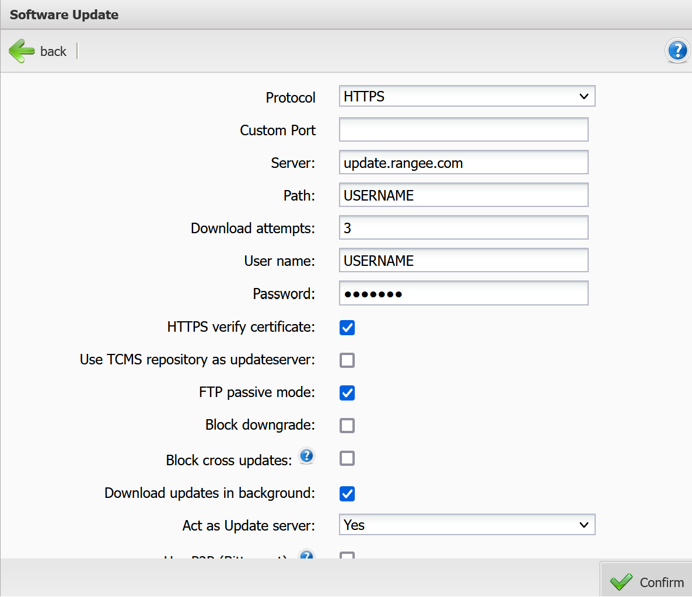
Task: Uncheck FTP passive mode
Action: coord(347,393)
